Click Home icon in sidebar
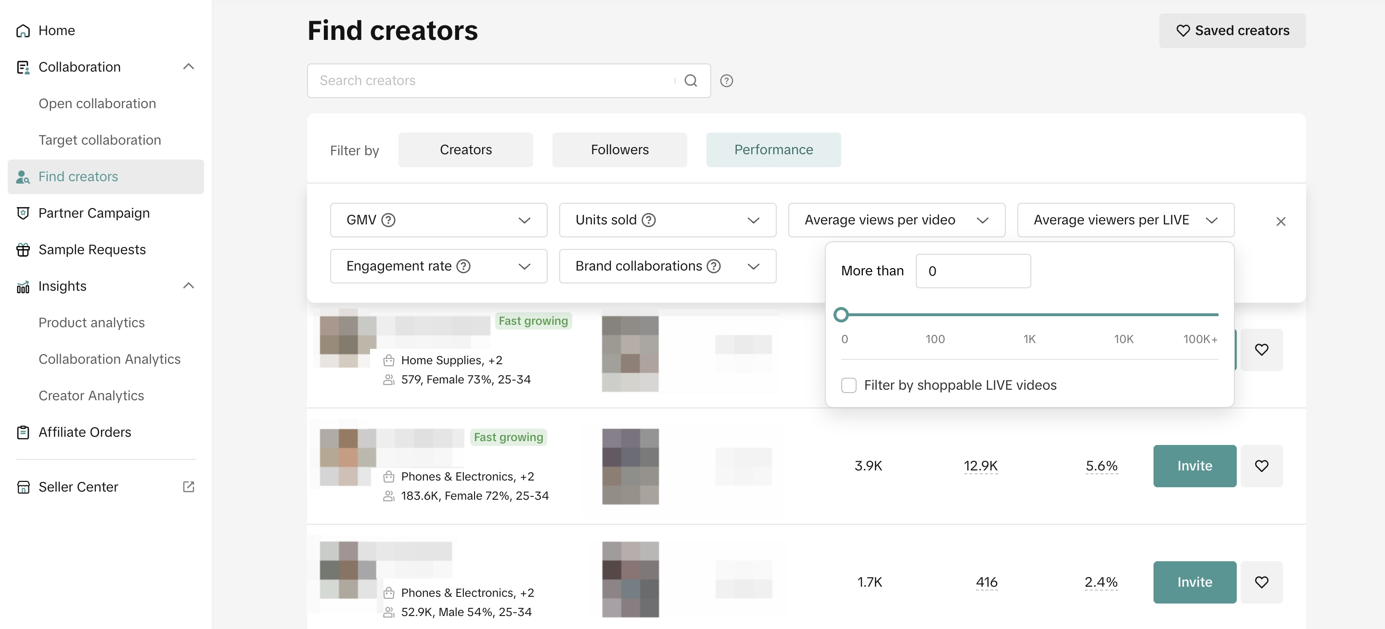This screenshot has width=1385, height=629. coord(23,31)
